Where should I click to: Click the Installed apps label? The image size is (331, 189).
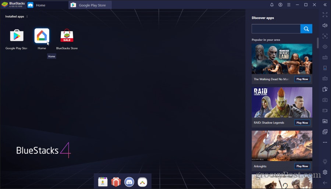point(15,17)
